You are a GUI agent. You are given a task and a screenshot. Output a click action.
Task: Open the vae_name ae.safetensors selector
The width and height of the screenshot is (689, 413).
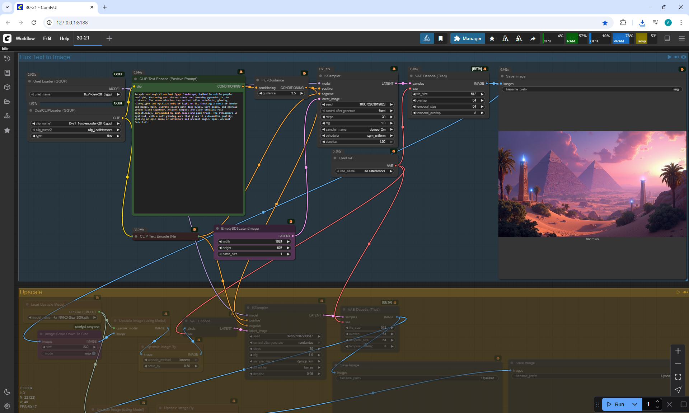(x=365, y=171)
